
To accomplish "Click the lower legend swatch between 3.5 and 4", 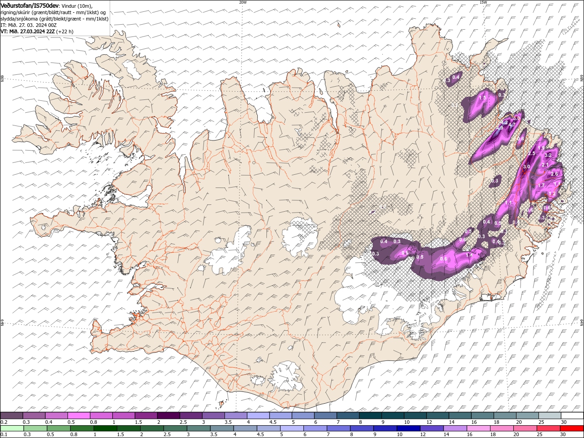I will click(222, 428).
